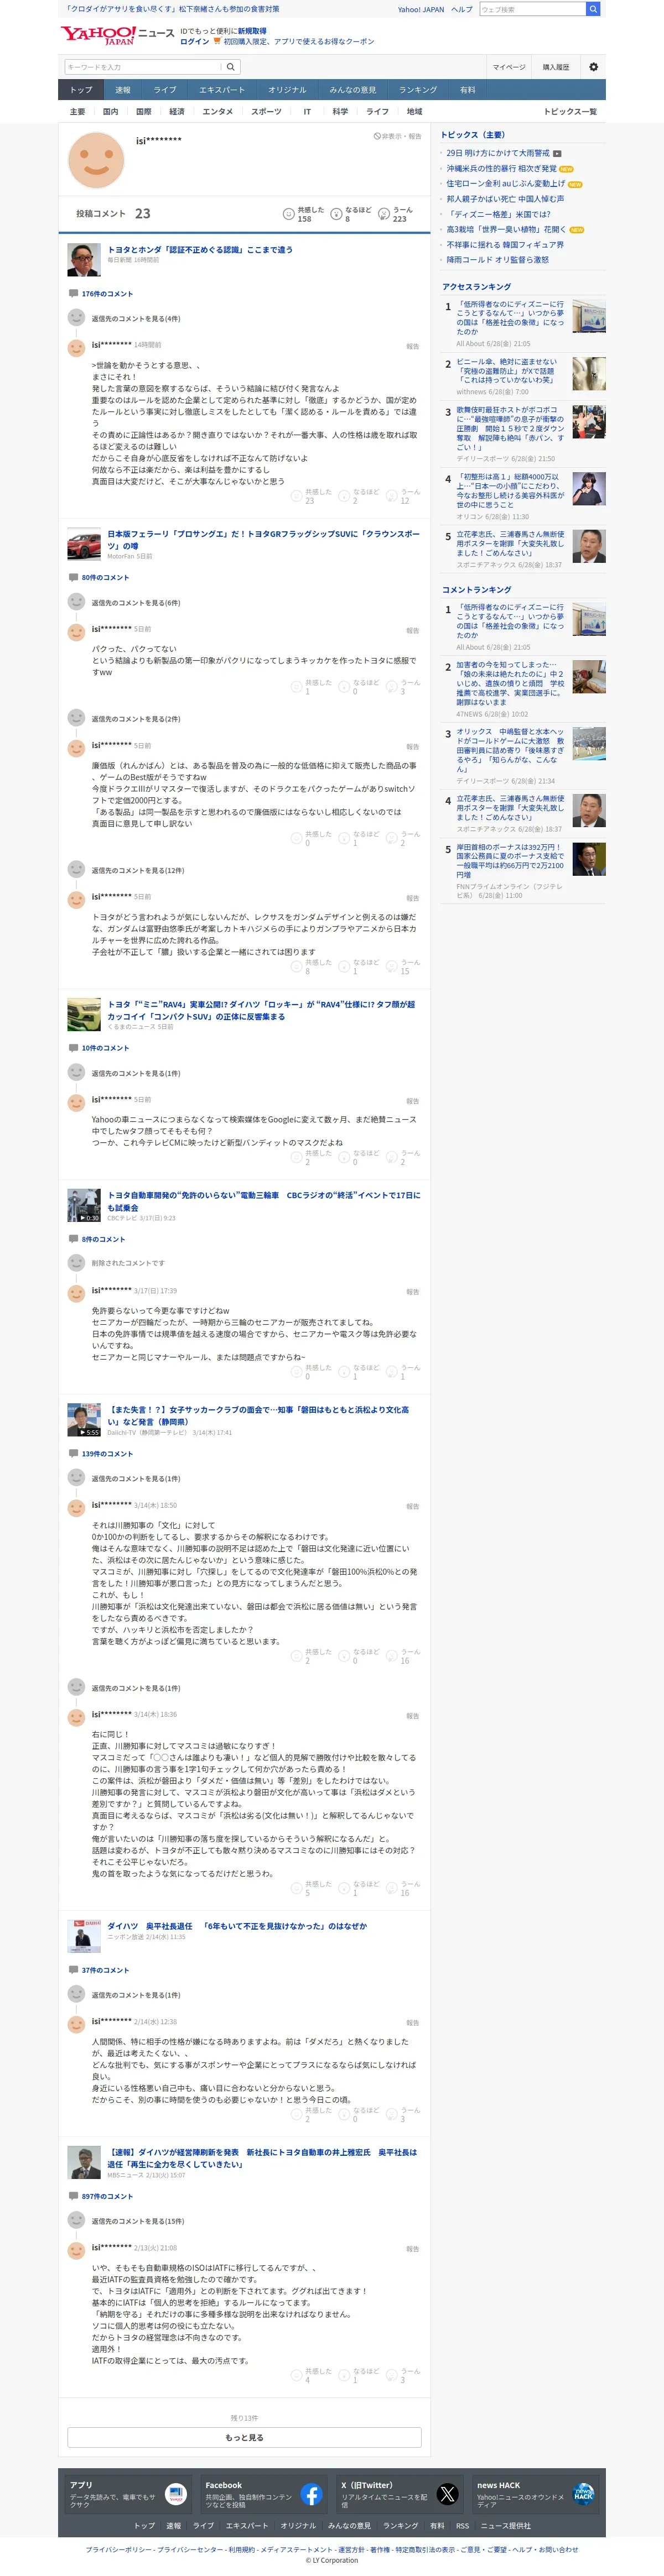Click the 非表示・報告 block icon

[x=377, y=136]
